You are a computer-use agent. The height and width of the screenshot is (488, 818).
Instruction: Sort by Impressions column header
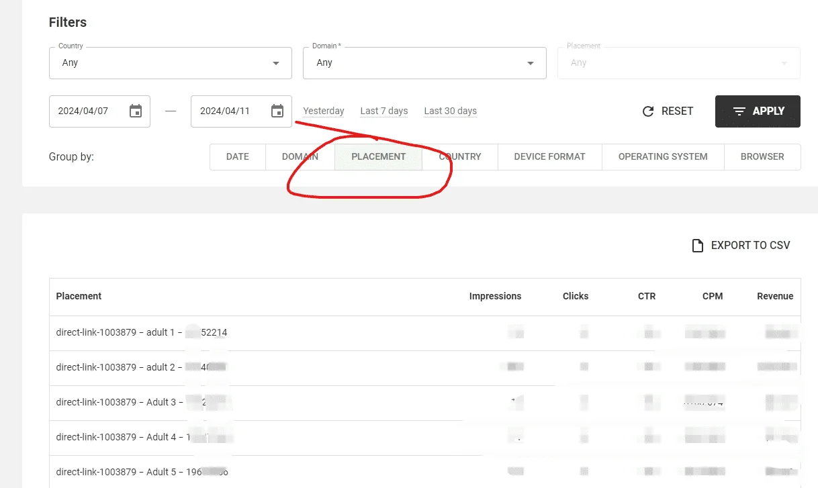(x=495, y=296)
